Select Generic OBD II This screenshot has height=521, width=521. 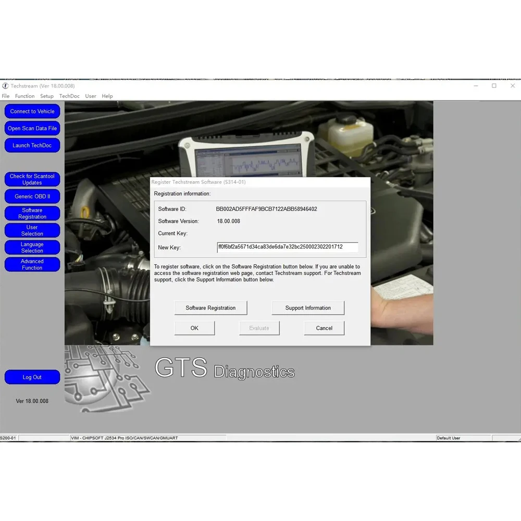[32, 196]
